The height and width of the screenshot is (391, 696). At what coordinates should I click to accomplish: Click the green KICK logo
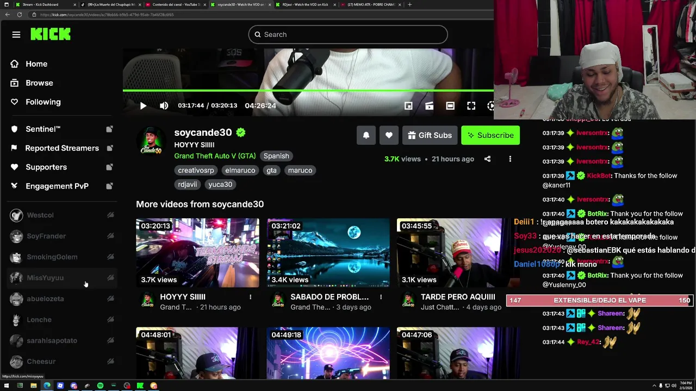(51, 34)
